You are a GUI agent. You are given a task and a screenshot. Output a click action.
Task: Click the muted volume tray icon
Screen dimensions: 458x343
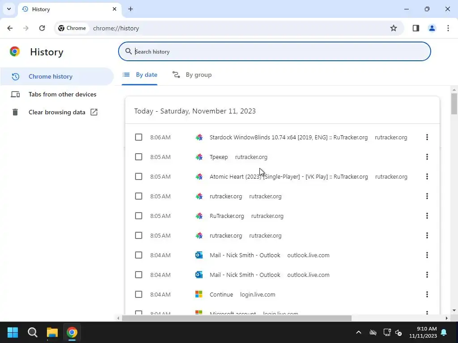pos(399,332)
